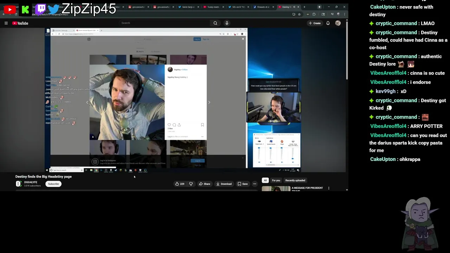Like the video with 229 likes
The width and height of the screenshot is (450, 253).
coord(180,184)
